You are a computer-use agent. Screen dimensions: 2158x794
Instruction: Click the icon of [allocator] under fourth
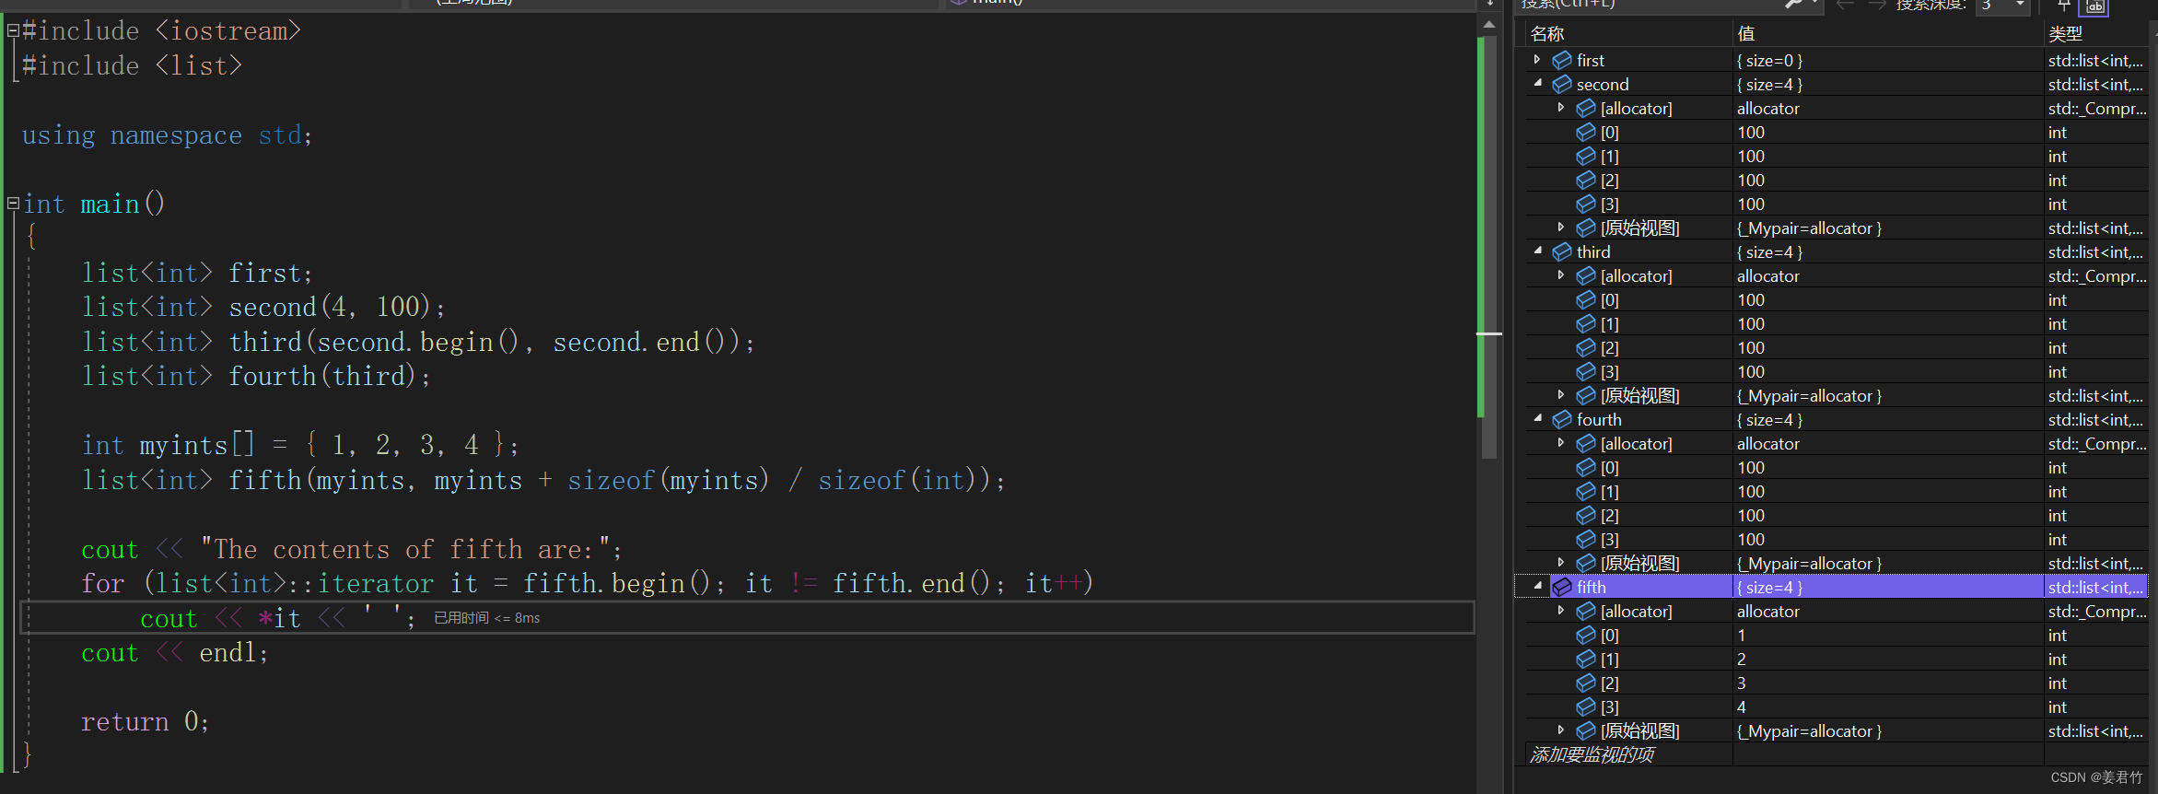(x=1586, y=443)
